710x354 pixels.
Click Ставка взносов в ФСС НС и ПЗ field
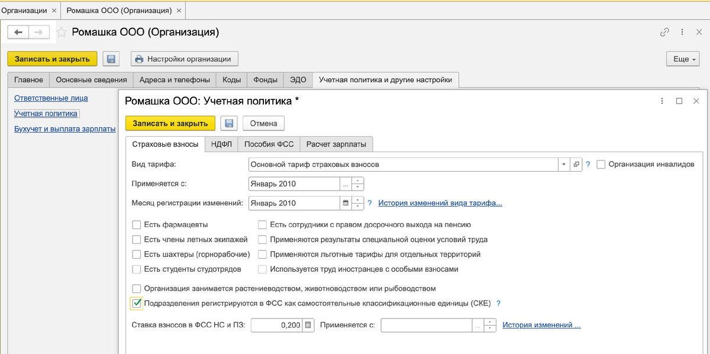coord(277,325)
